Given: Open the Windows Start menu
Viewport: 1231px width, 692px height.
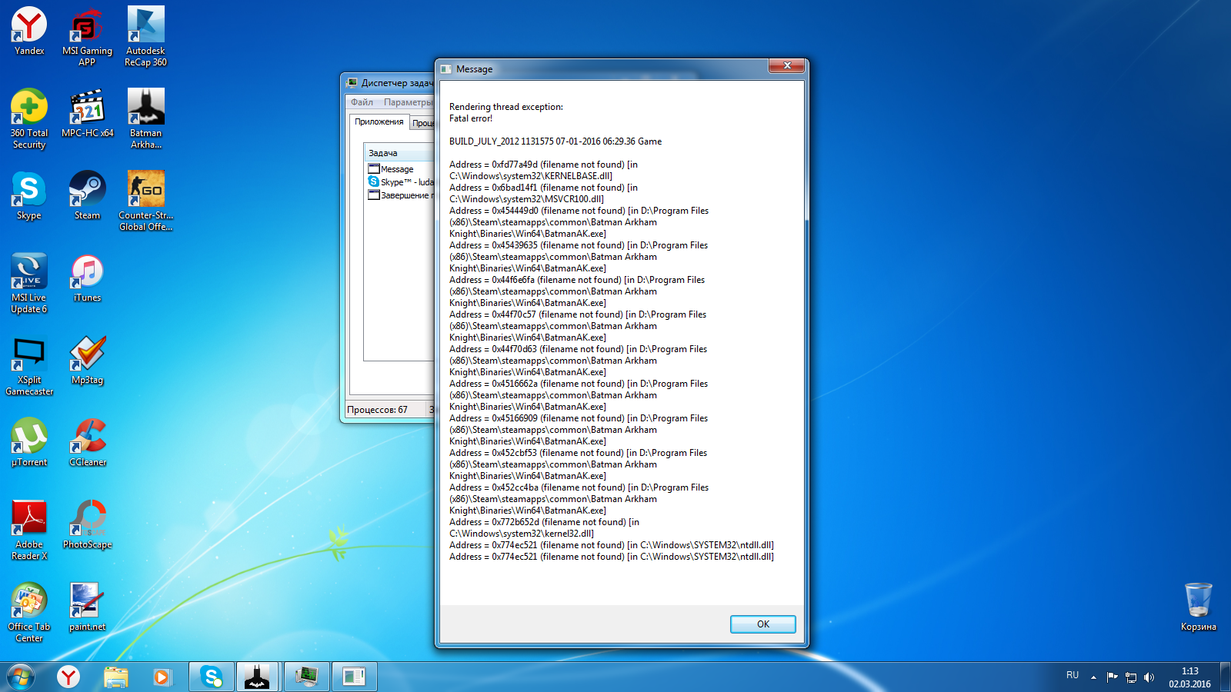Looking at the screenshot, I should [21, 677].
